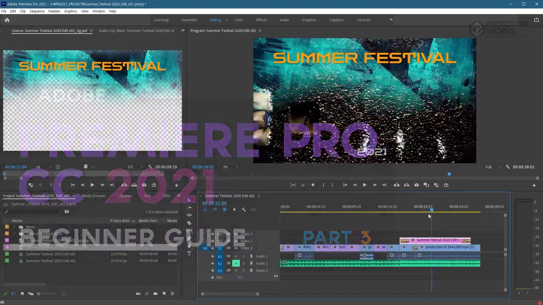The image size is (543, 305).
Task: Open the Sequence menu
Action: [37, 11]
